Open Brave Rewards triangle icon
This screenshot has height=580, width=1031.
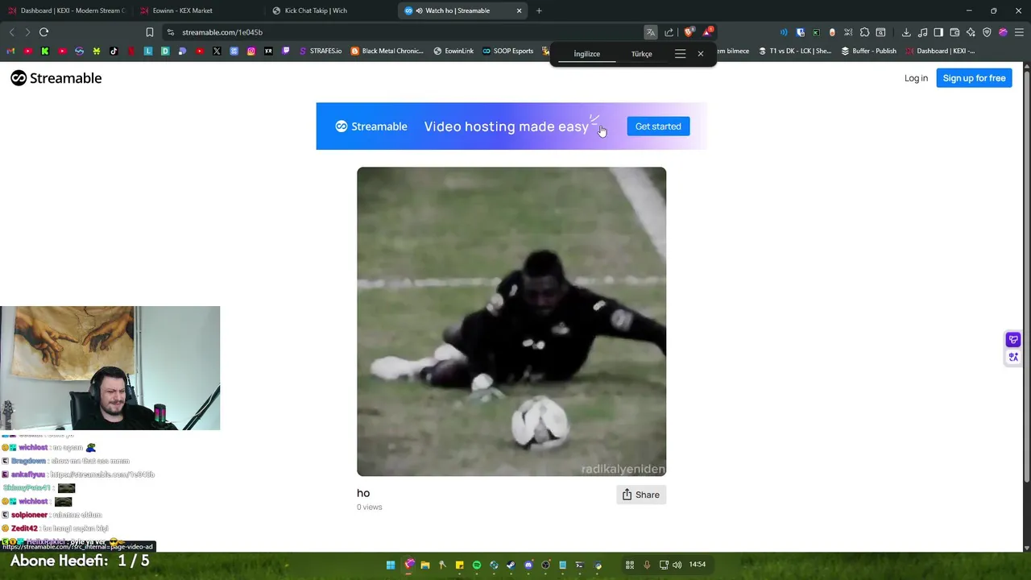pos(707,32)
